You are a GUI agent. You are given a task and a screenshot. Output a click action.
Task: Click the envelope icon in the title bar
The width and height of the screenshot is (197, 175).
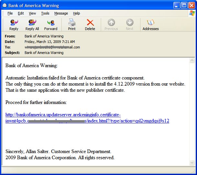pyautogui.click(x=5, y=5)
